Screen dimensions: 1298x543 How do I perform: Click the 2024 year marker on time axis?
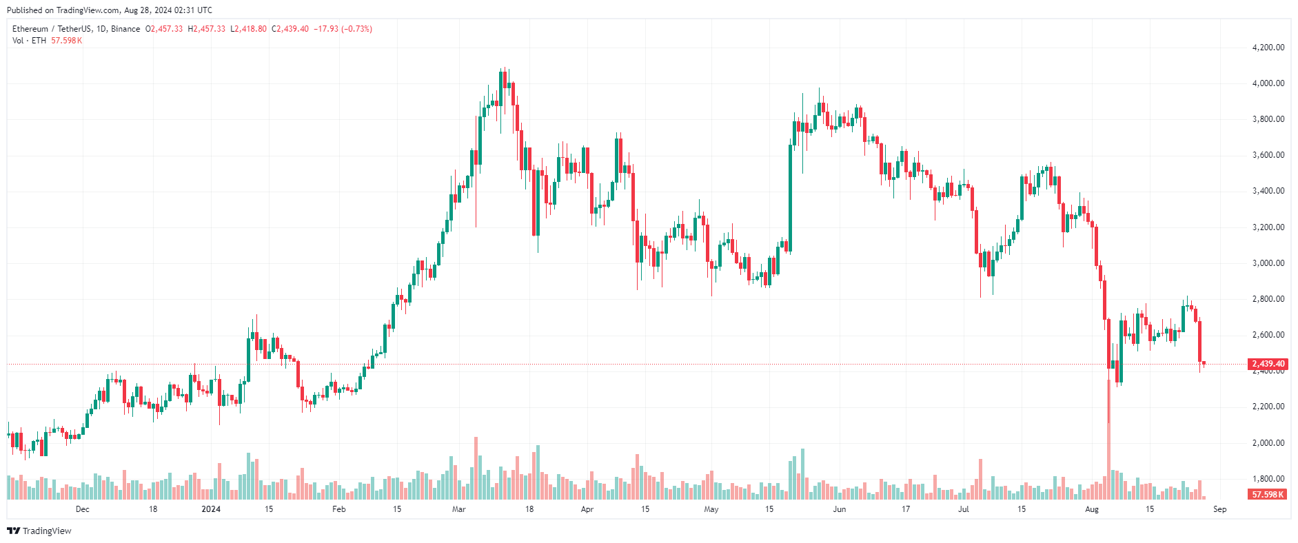click(x=211, y=509)
